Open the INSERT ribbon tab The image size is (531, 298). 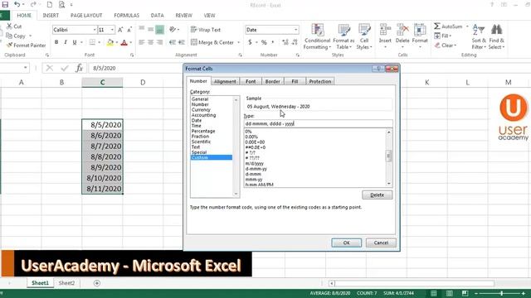[51, 16]
